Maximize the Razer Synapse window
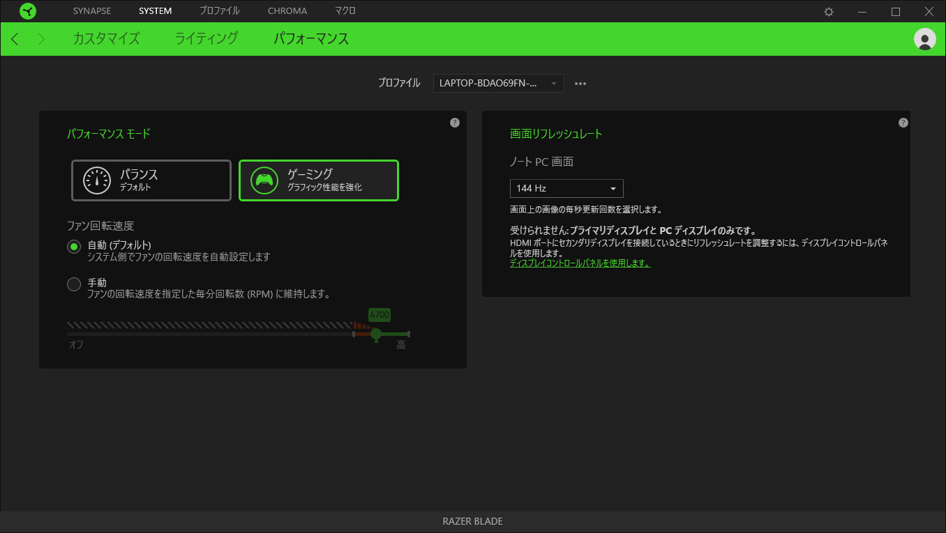The height and width of the screenshot is (533, 946). [x=896, y=11]
